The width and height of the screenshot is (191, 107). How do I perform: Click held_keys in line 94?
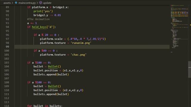(39, 27)
